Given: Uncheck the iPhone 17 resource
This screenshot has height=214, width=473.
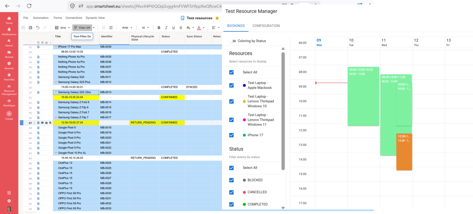Looking at the screenshot, I should [x=231, y=135].
